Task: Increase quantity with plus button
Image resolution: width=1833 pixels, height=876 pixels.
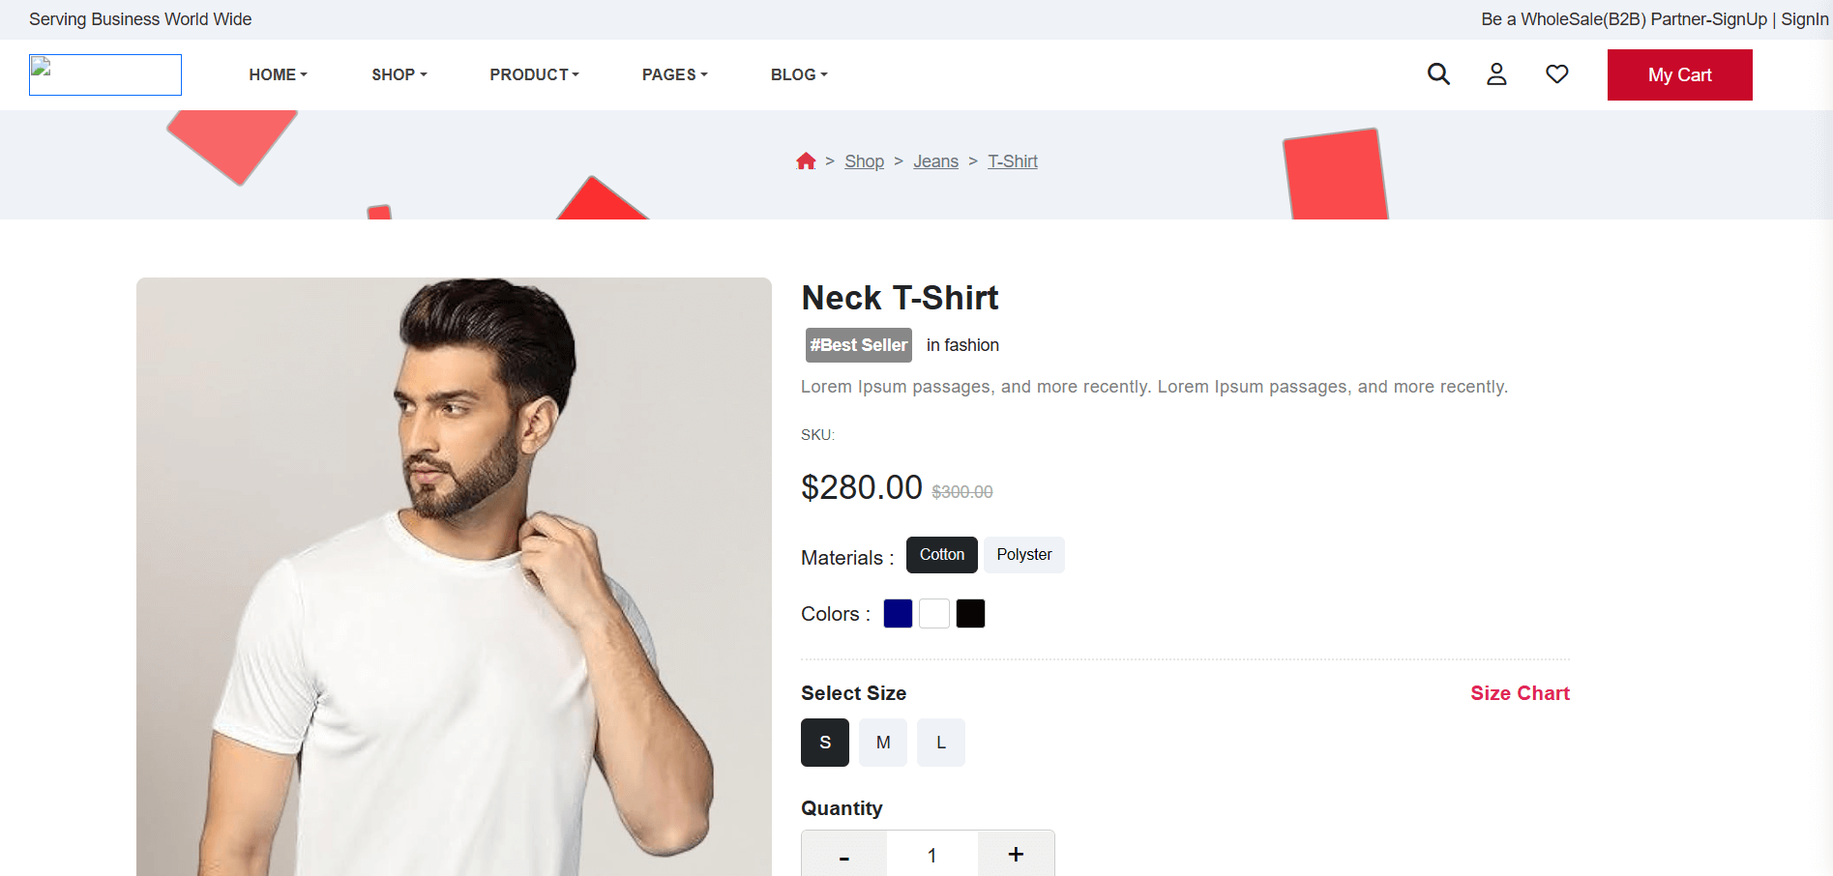Action: 1016,855
